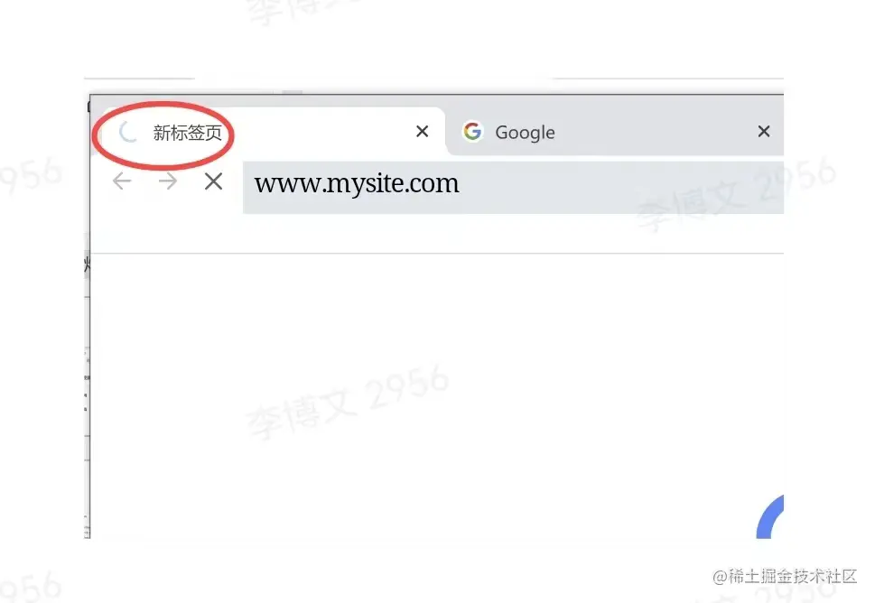
Task: Click the empty area right of the URL text
Action: 621,188
